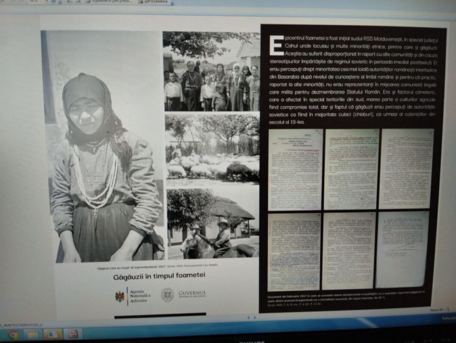Expand toolbar options arrow after 'Автозамена'
The width and height of the screenshot is (456, 343).
point(172,3)
